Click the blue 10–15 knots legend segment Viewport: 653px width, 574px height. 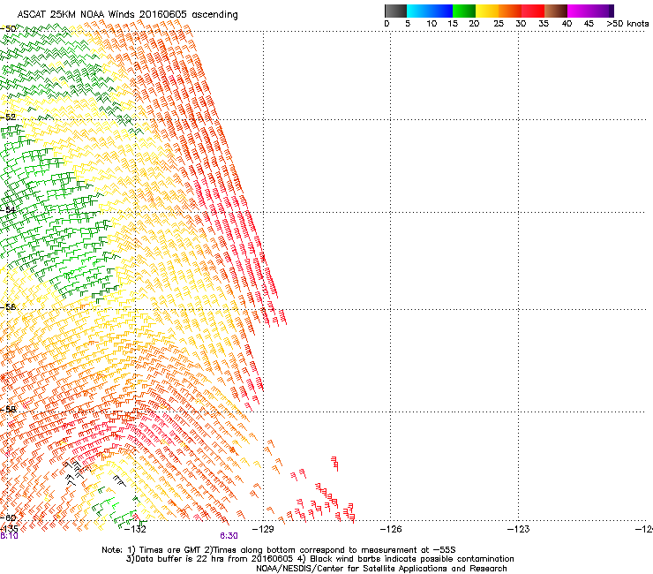point(441,11)
